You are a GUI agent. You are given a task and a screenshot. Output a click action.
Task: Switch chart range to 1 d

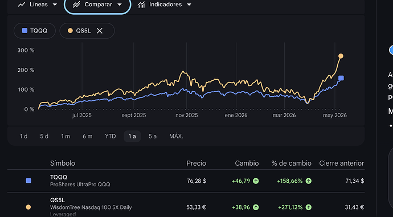24,136
